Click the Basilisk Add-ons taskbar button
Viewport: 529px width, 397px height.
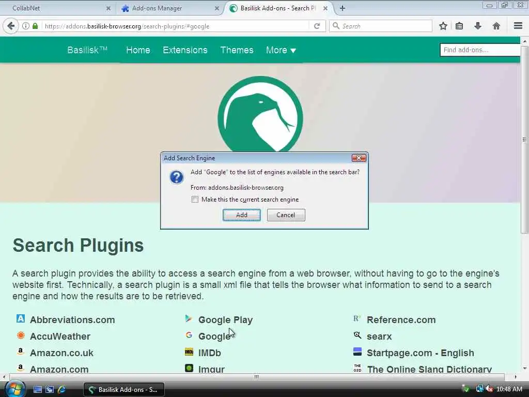coord(124,390)
